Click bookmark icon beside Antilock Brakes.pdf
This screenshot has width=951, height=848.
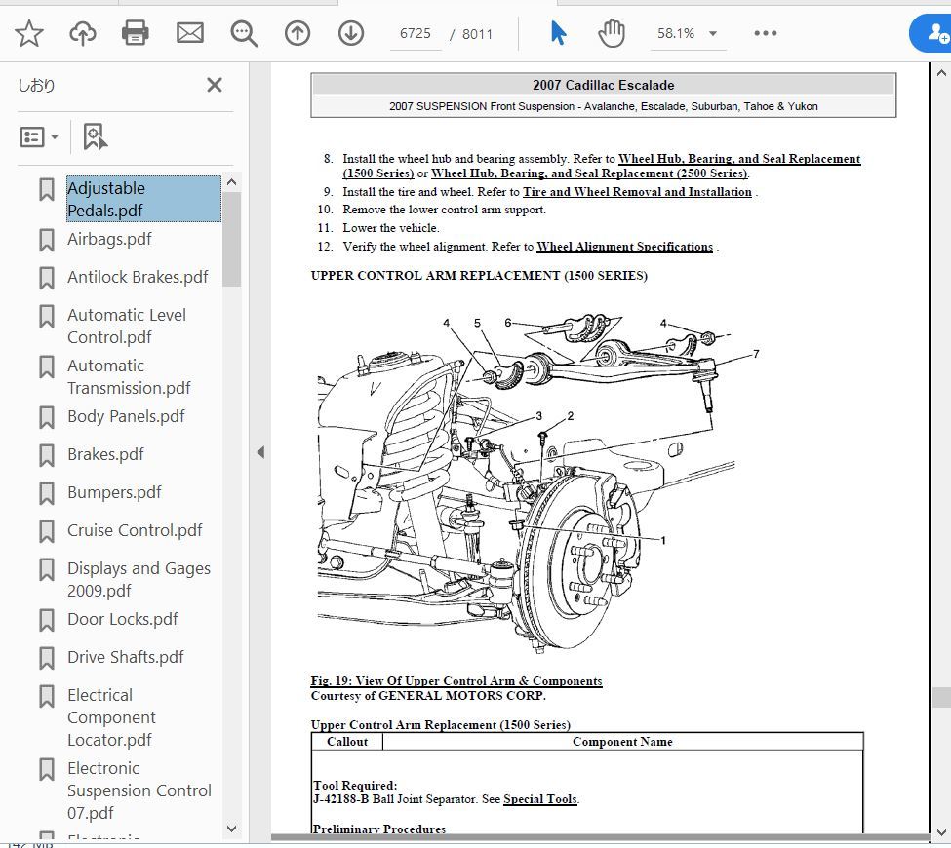click(x=47, y=278)
